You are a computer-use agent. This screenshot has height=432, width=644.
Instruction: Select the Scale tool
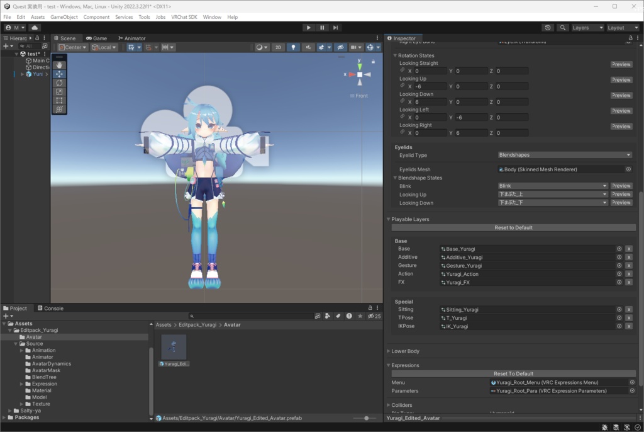[x=59, y=92]
